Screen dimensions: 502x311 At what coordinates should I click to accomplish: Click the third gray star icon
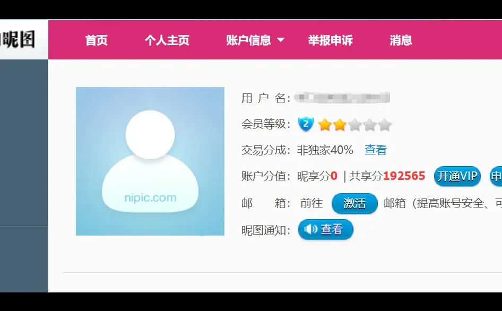click(355, 124)
